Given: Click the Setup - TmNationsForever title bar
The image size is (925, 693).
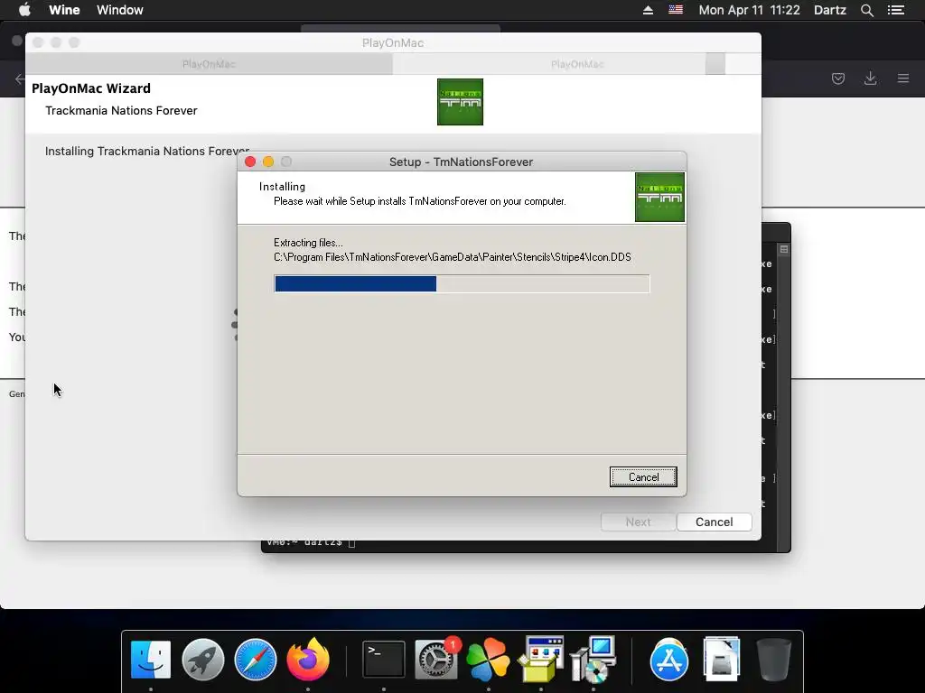Looking at the screenshot, I should click(462, 162).
